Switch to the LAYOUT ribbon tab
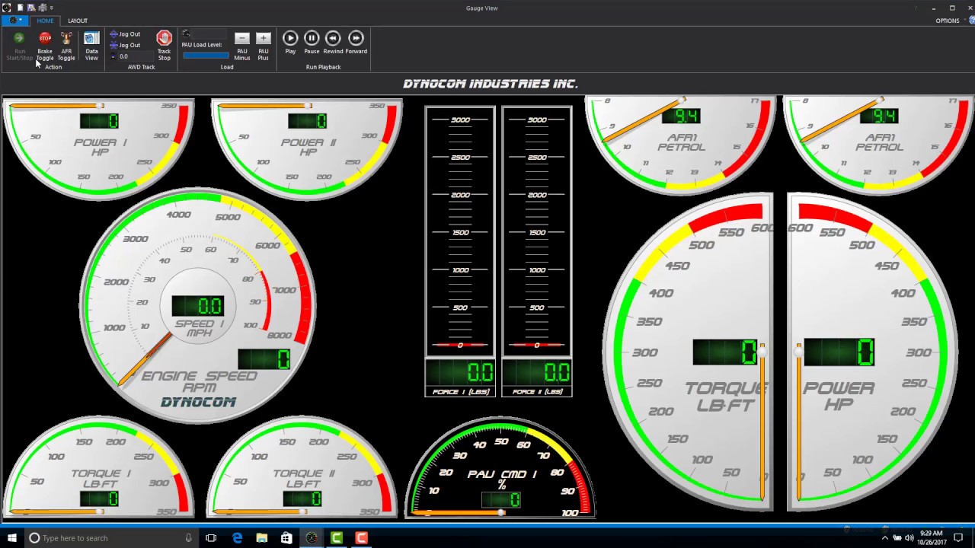This screenshot has width=975, height=548. 78,21
